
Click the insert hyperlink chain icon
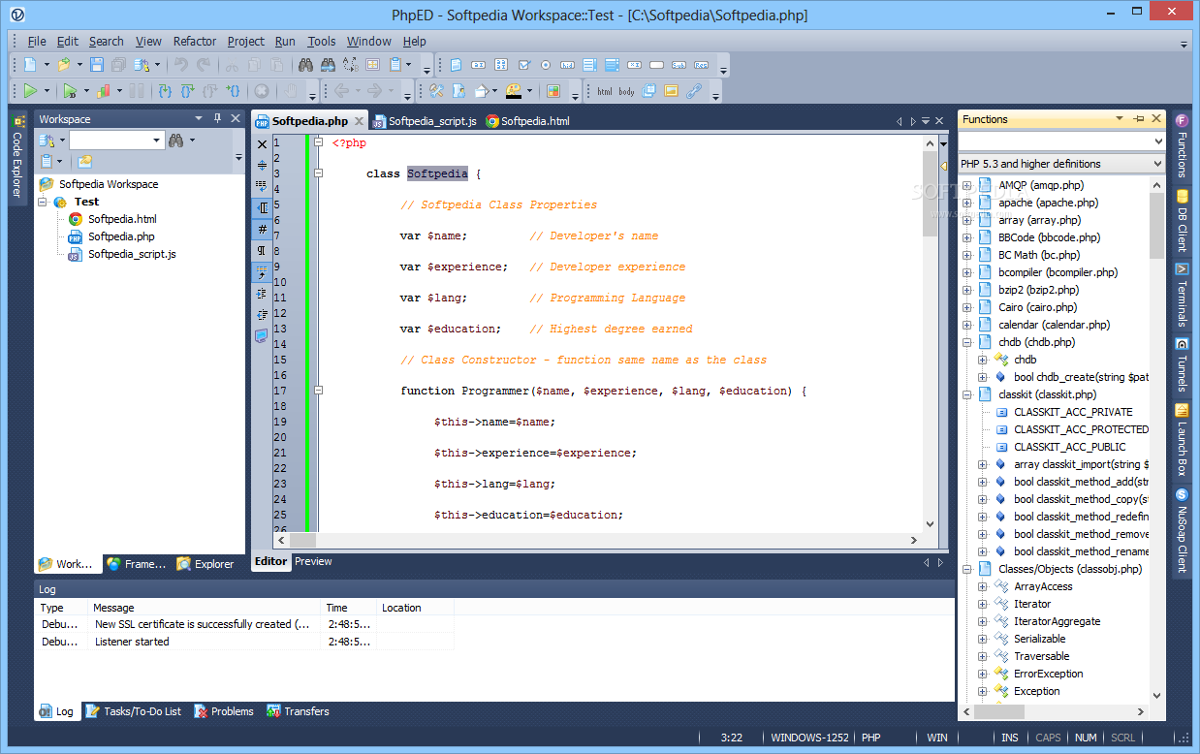694,91
